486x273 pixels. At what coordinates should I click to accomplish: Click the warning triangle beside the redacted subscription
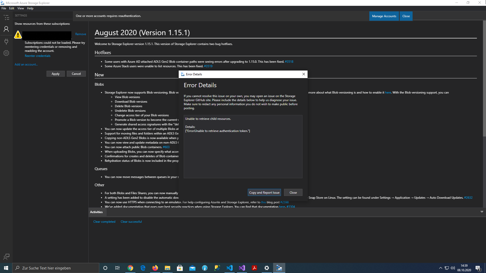18,35
